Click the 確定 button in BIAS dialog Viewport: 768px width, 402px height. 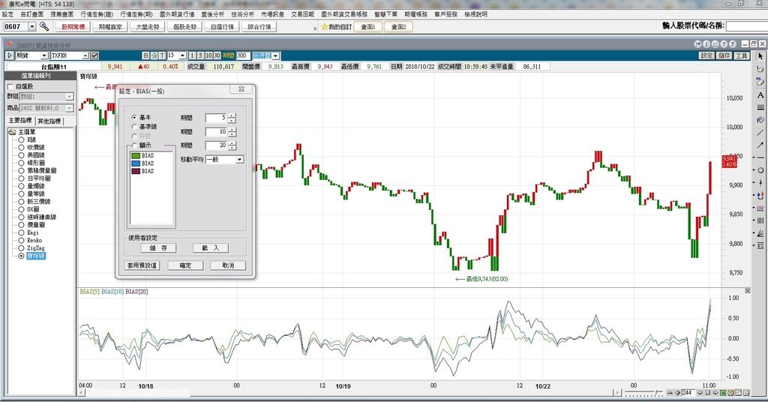(x=185, y=265)
